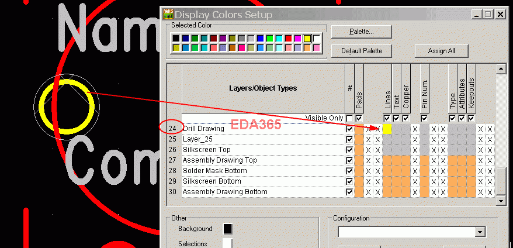
Task: Click orange Keepouts cell of Assembly Drawing Bottom
Action: pos(471,192)
